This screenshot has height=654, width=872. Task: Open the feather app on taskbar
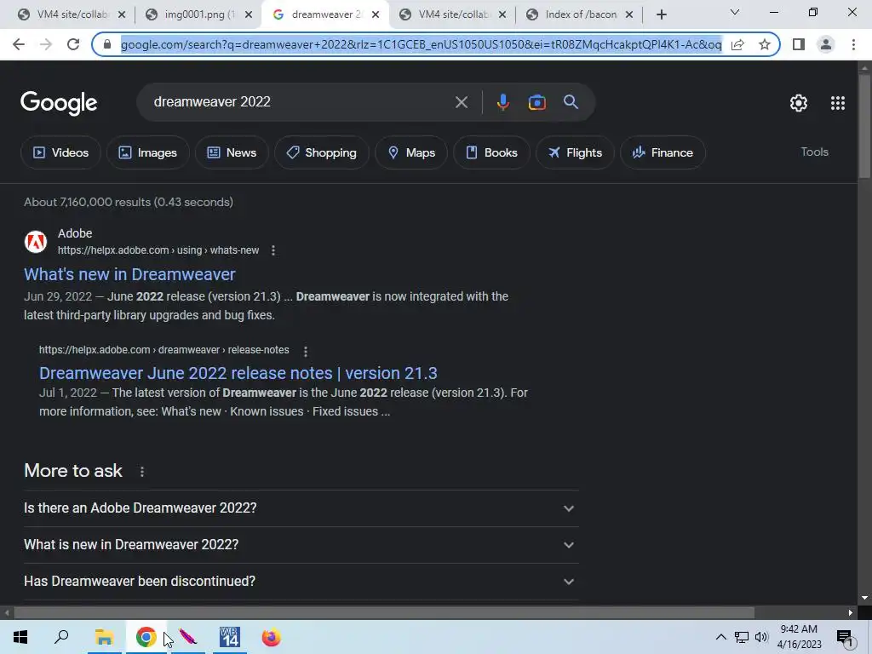point(188,637)
